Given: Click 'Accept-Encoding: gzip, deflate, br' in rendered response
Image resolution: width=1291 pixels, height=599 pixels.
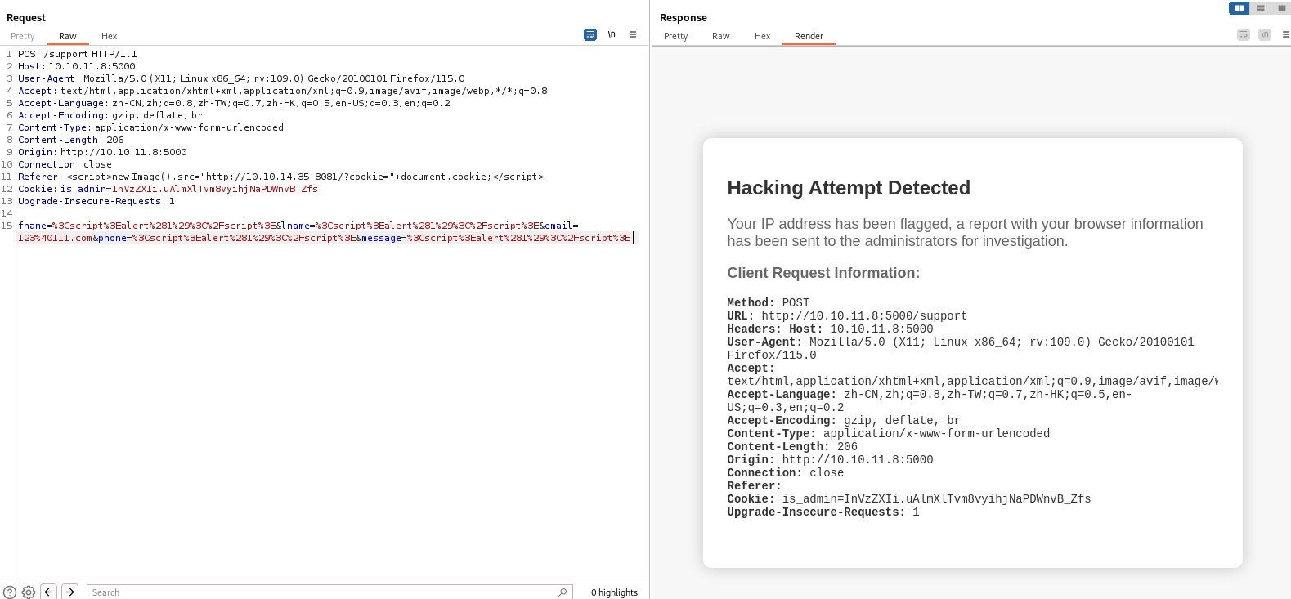Looking at the screenshot, I should (844, 420).
